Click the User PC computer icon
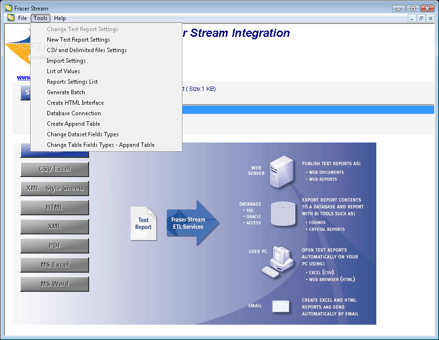Screen dimensions: 439x340 pos(277,262)
